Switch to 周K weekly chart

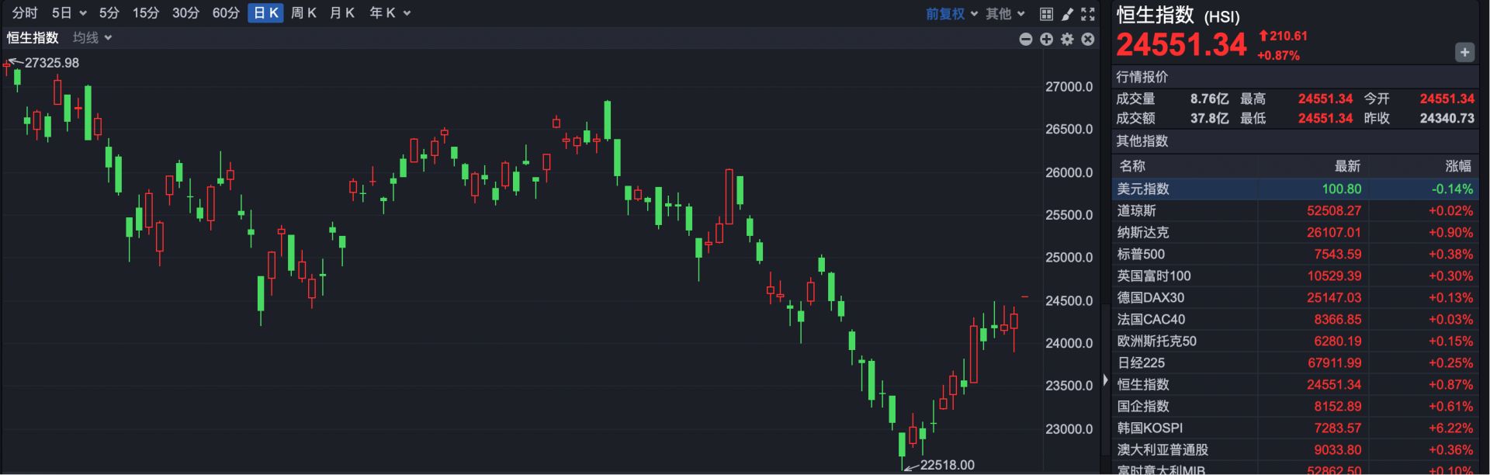coord(303,13)
